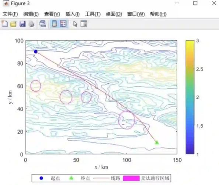Click colorbar tick label 2.5
Screen dimensions: 219x185
pyautogui.click(x=199, y=69)
